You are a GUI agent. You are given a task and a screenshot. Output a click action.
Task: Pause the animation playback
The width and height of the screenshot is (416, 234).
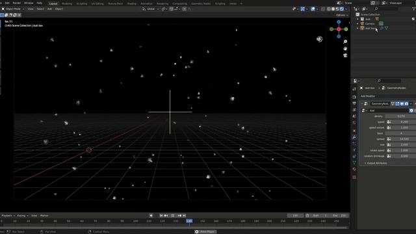pyautogui.click(x=173, y=216)
